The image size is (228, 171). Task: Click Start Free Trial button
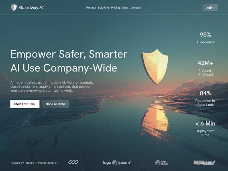[25, 104]
